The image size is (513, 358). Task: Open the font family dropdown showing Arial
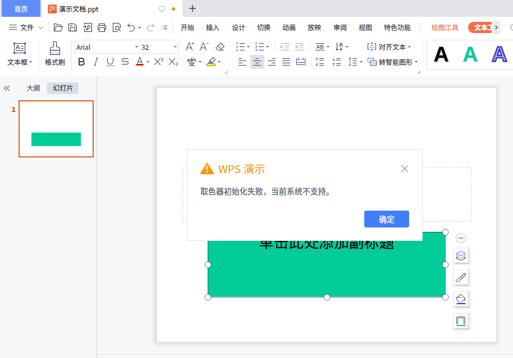coord(107,47)
